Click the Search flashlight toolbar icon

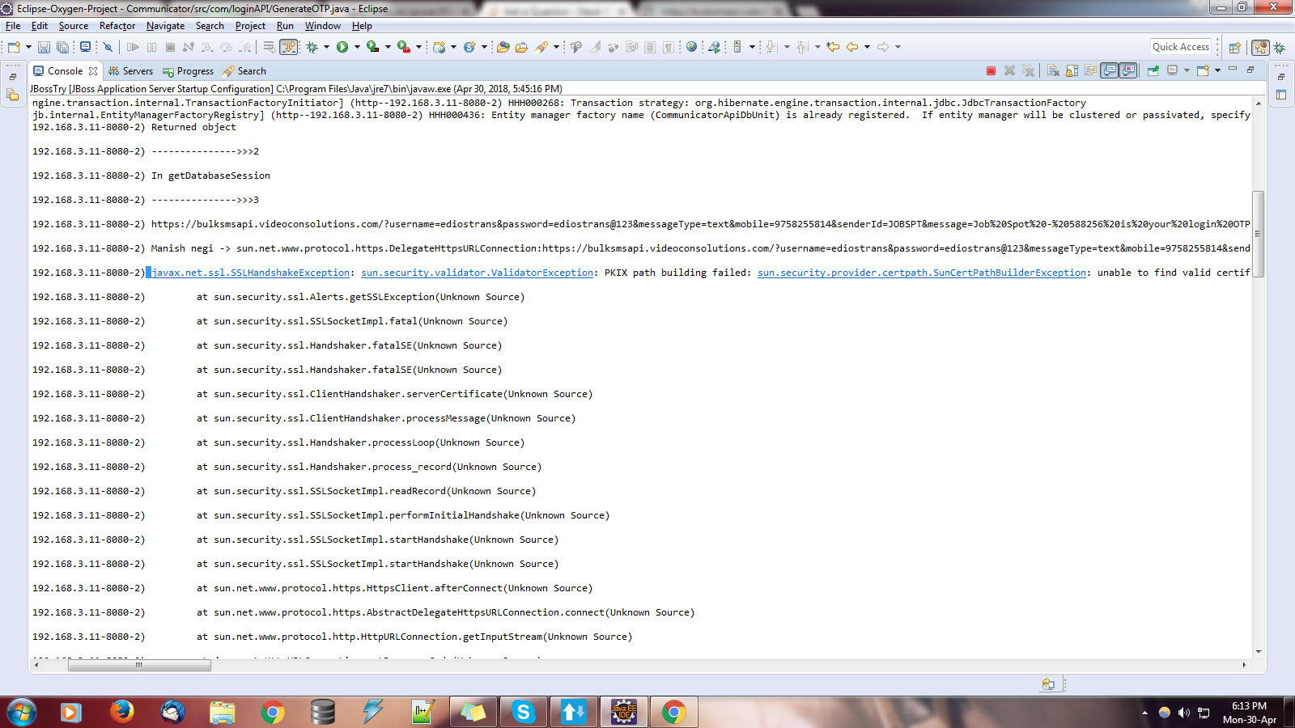[541, 47]
